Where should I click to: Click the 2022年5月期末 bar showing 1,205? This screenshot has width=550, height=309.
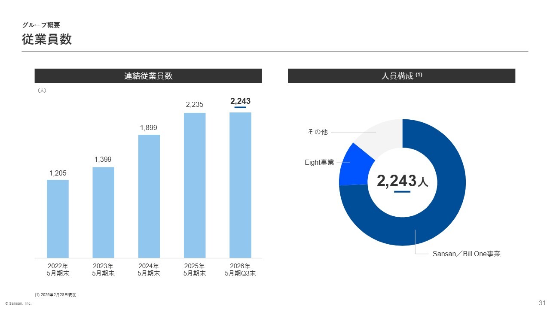(58, 218)
